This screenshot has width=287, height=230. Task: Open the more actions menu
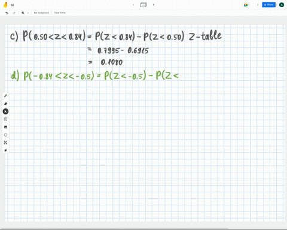[258, 5]
